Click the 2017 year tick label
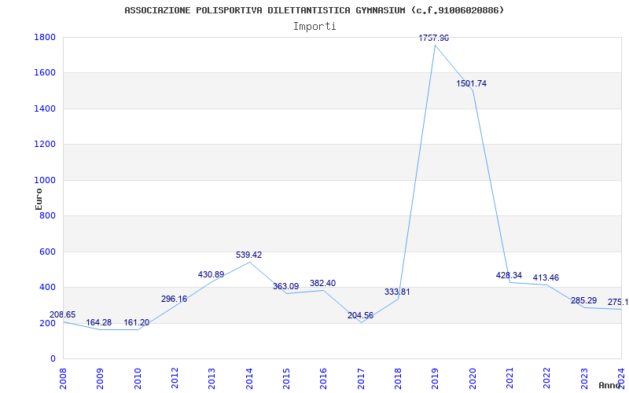Image resolution: width=629 pixels, height=393 pixels. pyautogui.click(x=361, y=379)
